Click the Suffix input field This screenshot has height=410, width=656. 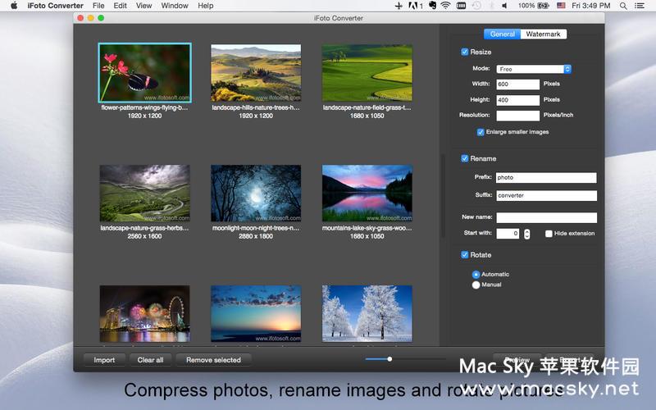tap(546, 195)
